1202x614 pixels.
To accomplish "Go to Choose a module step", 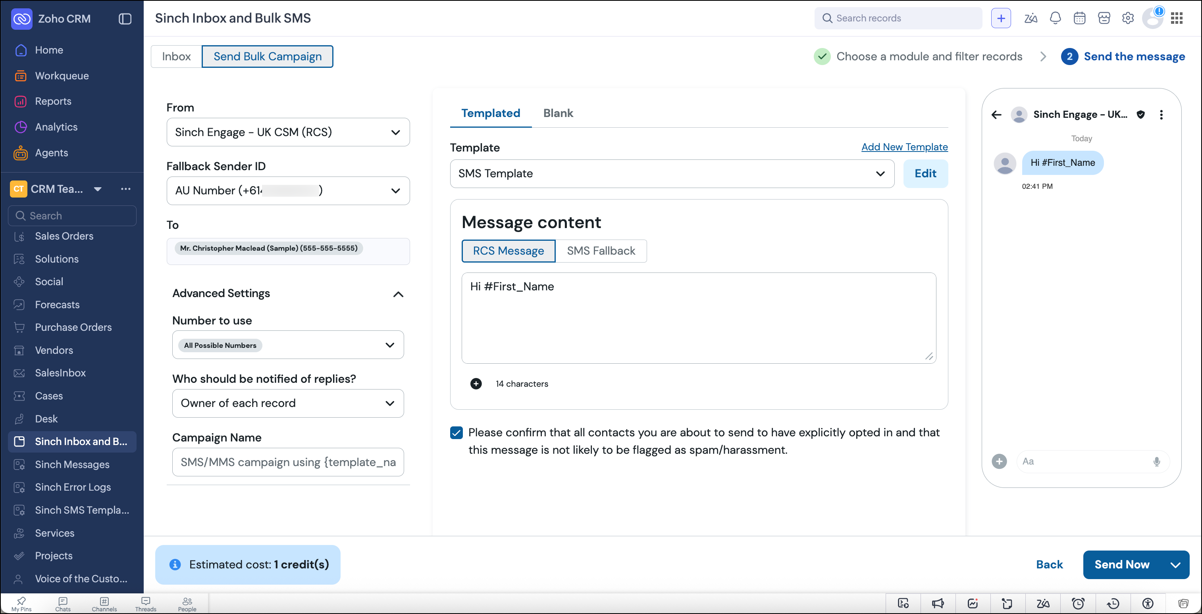I will 918,56.
